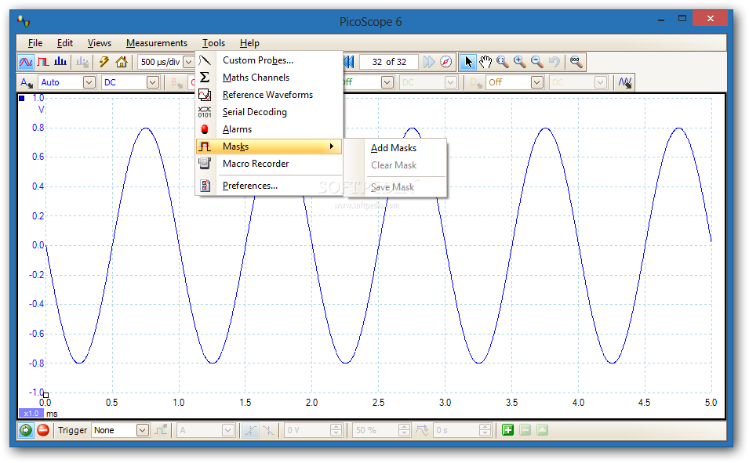The height and width of the screenshot is (463, 749).
Task: Click the Auto Setup lightning icon
Action: (x=104, y=62)
